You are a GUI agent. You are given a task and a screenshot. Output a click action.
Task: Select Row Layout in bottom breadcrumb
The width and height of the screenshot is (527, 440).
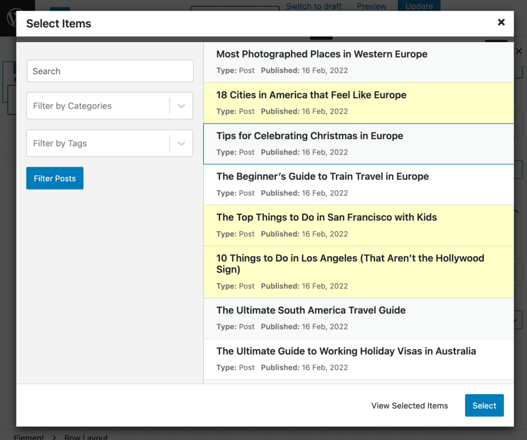coord(86,437)
